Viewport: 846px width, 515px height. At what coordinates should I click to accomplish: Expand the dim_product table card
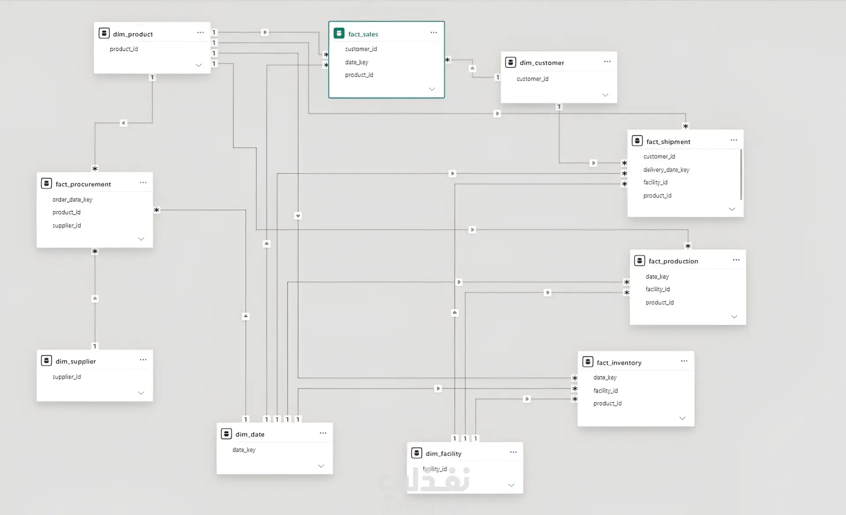pyautogui.click(x=198, y=65)
